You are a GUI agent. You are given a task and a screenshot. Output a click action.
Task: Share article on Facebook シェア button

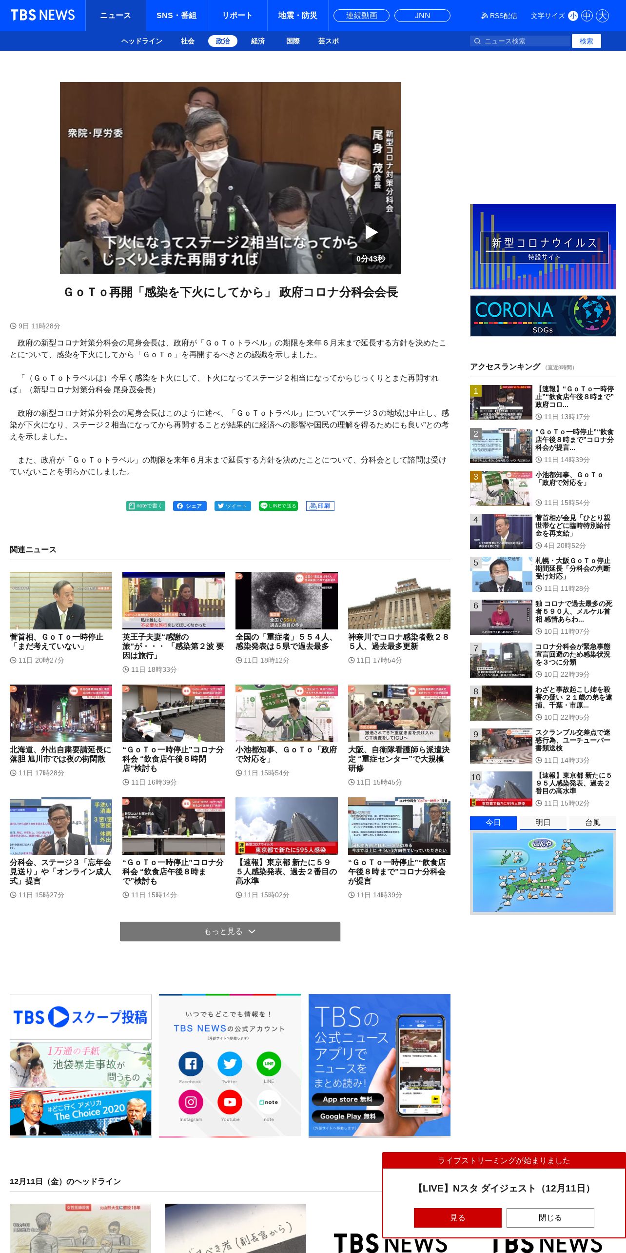click(x=190, y=506)
